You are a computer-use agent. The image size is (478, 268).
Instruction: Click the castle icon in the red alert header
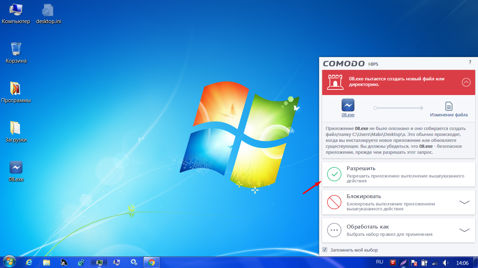[335, 82]
